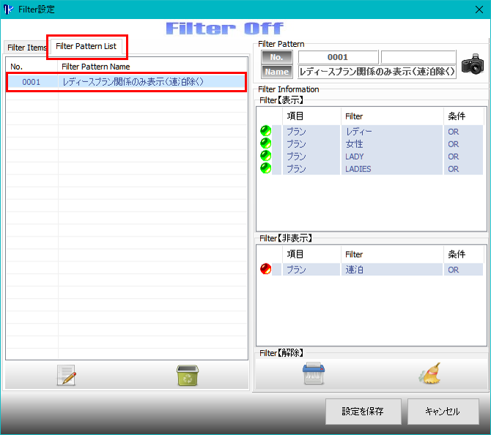Click green ball beside LADIES filter row
Viewport: 491px width, 435px height.
pyautogui.click(x=265, y=168)
